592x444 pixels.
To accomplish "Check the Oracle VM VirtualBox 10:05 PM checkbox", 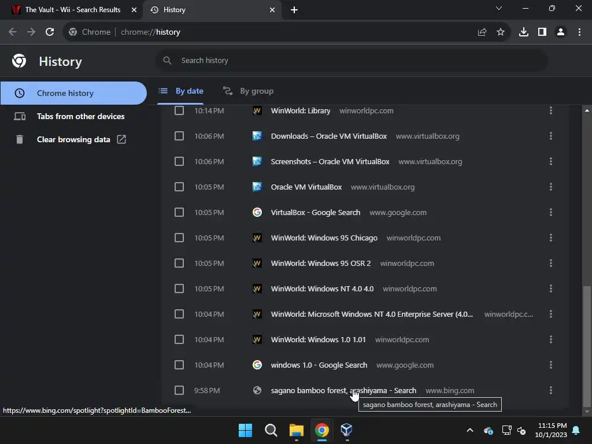I will point(179,187).
